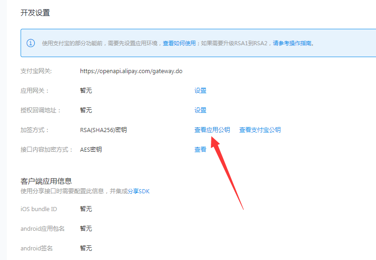Click 设置 for 授权回调地址
This screenshot has height=260, width=376.
tap(200, 110)
